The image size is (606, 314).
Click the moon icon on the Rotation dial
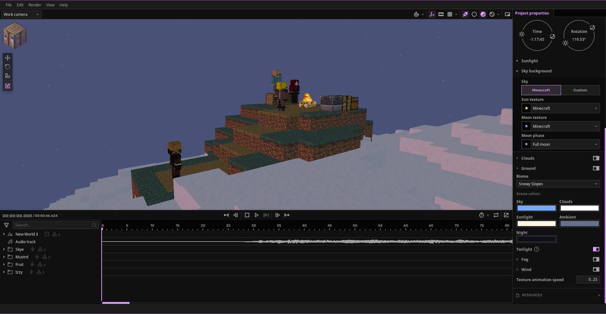(592, 28)
